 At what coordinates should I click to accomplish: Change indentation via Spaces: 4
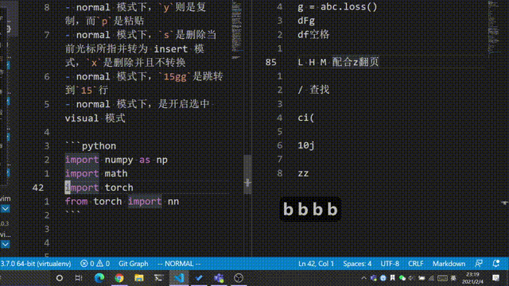[357, 264]
